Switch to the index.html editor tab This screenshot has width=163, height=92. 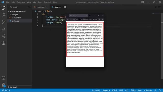click(x=41, y=7)
